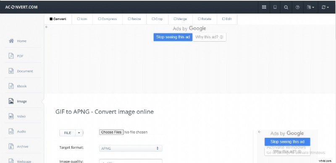Click the mobile device icon in header
Viewport: 336px width, 163px height.
275,7
